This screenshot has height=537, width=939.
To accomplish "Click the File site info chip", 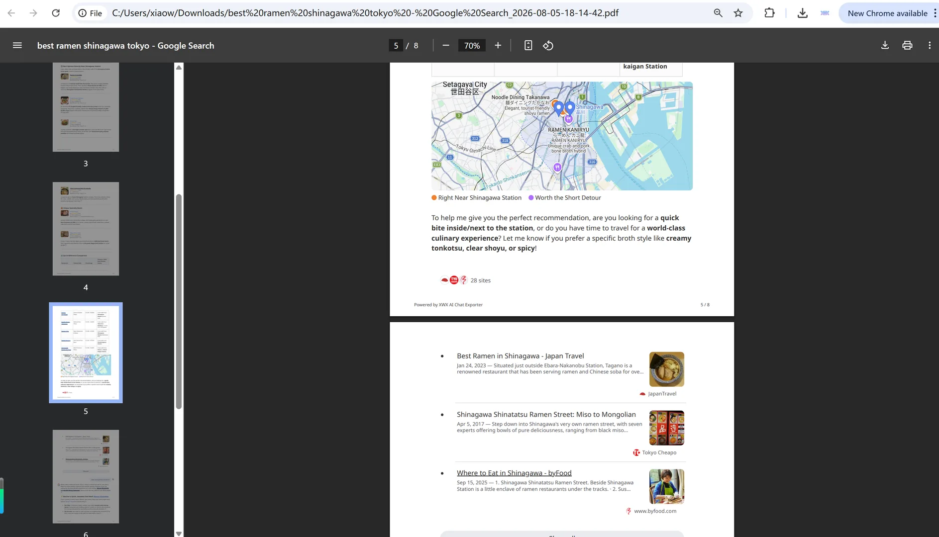I will 91,13.
